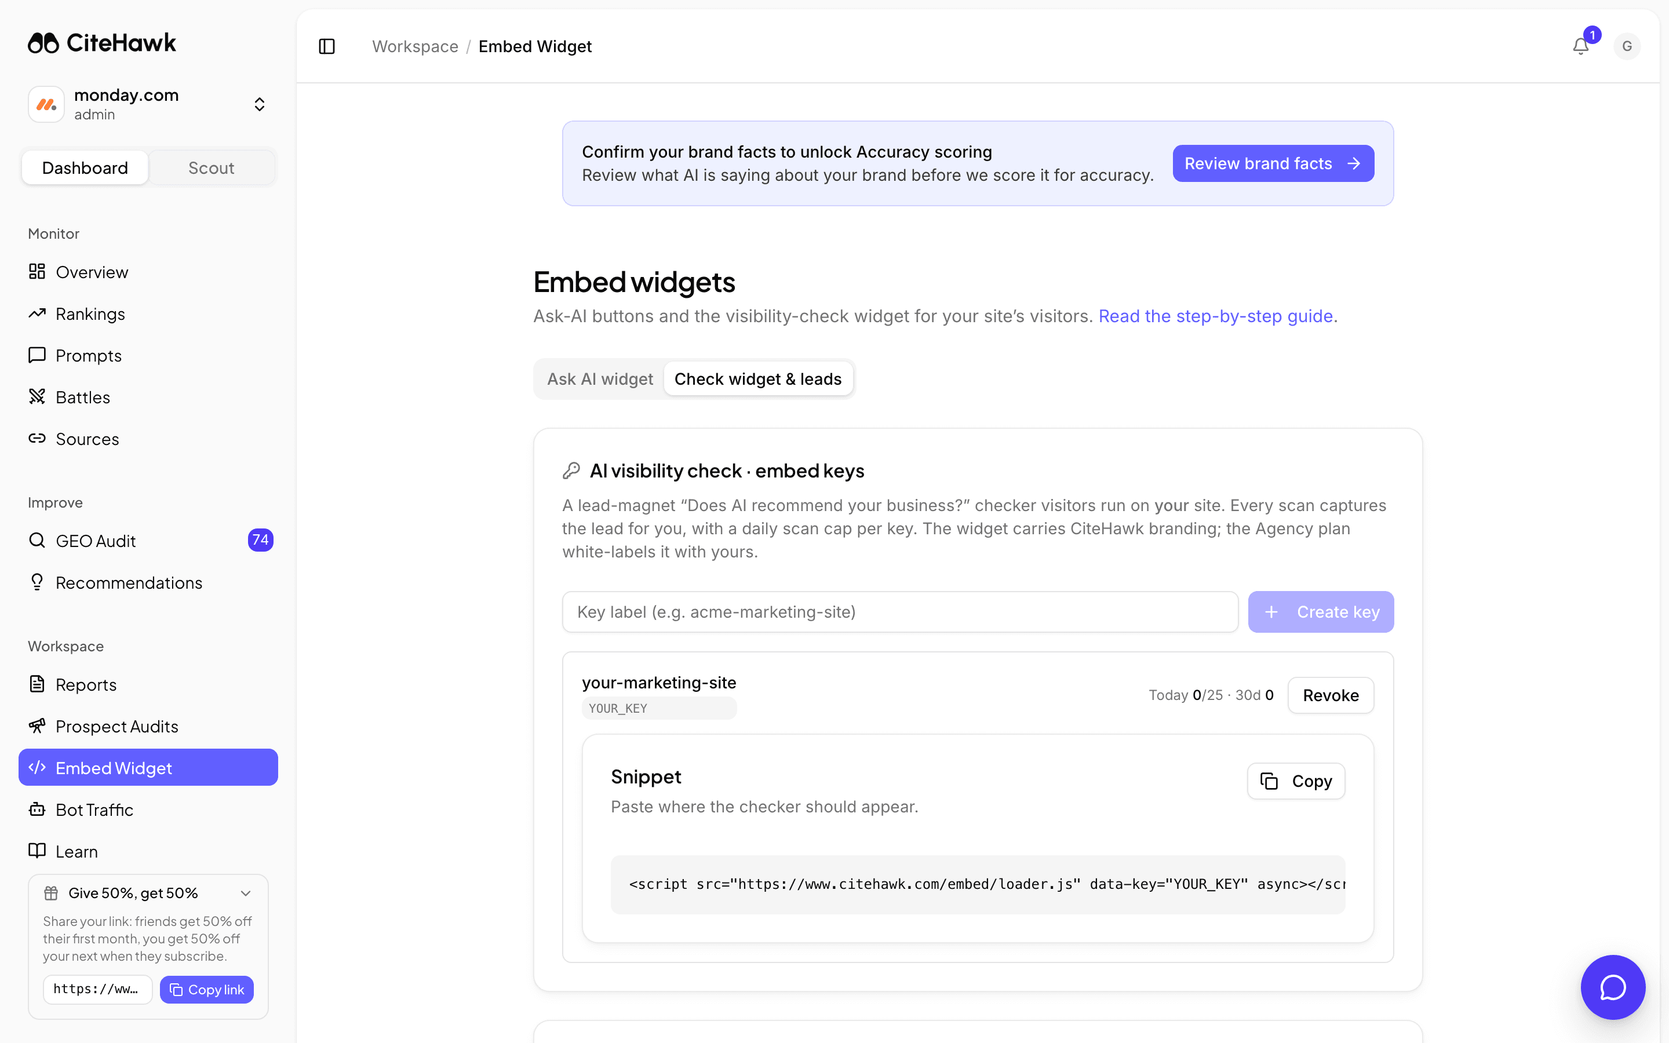Click the referral link field
The width and height of the screenshot is (1669, 1043).
click(97, 989)
